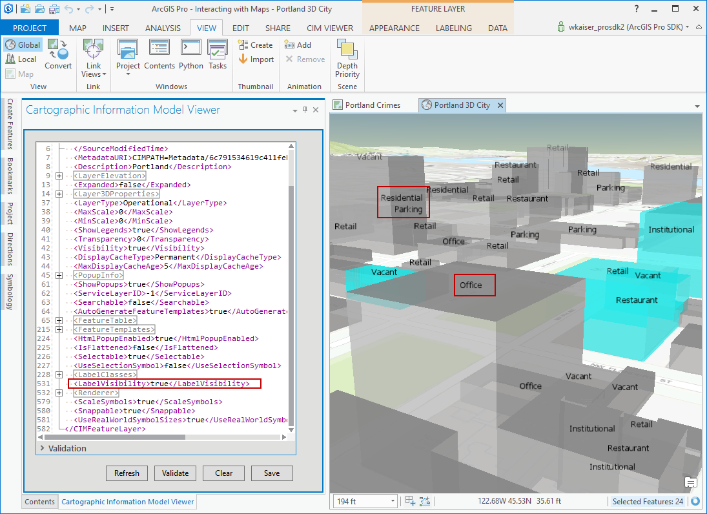
Task: Open the PROJECT tab
Action: (x=30, y=28)
